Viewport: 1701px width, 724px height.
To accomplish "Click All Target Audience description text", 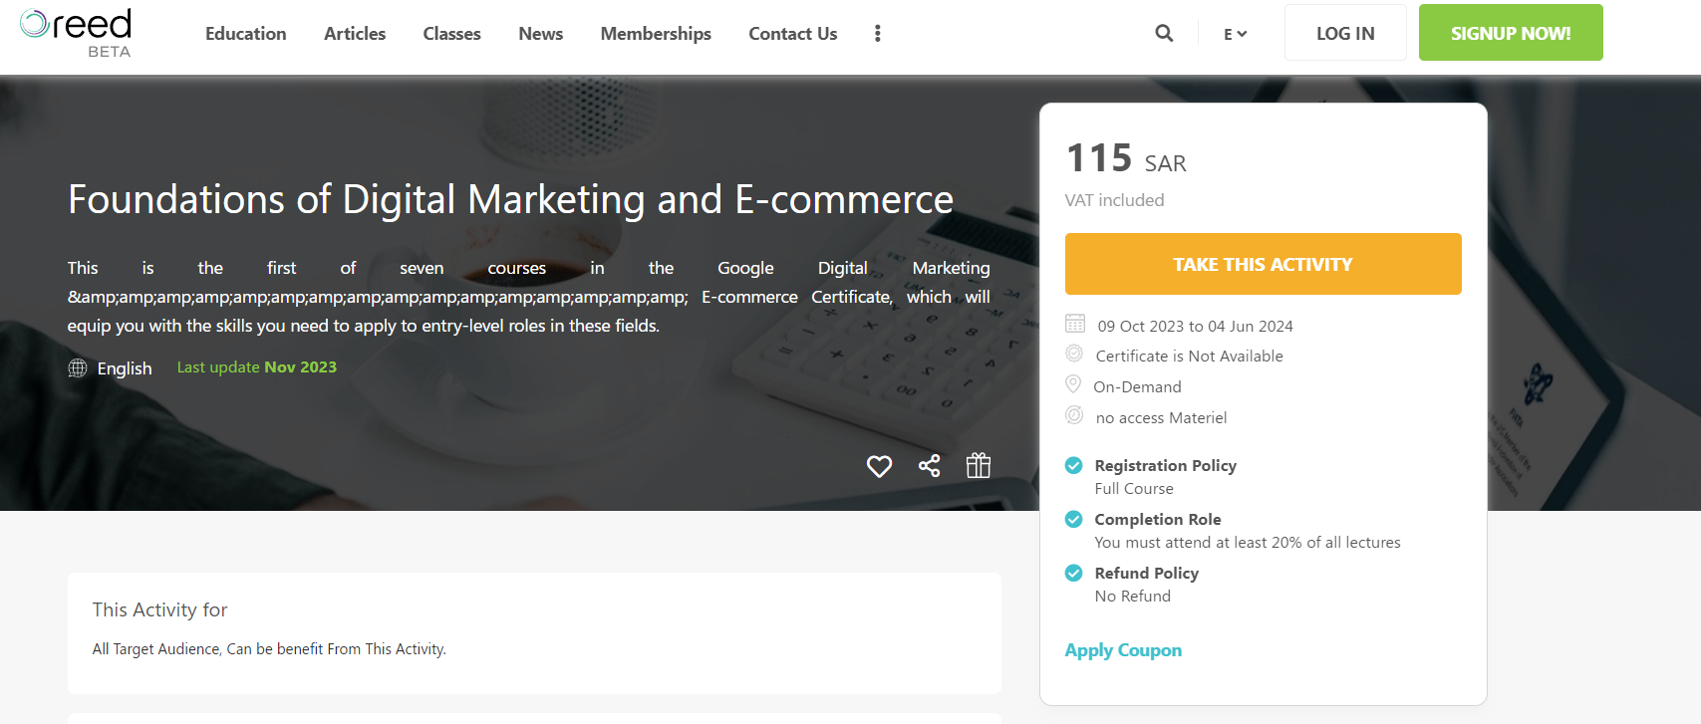I will coord(269,649).
